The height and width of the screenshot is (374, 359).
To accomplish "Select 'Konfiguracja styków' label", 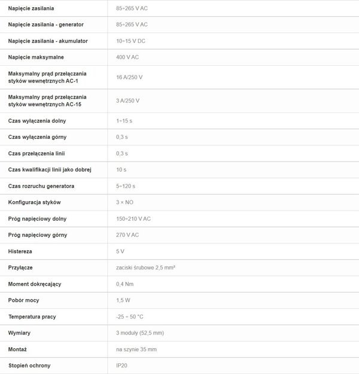I will [x=34, y=202].
